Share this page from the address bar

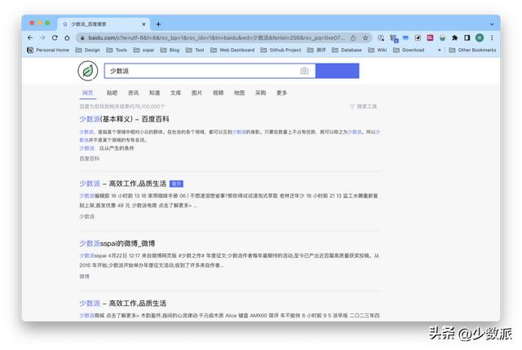click(x=353, y=38)
